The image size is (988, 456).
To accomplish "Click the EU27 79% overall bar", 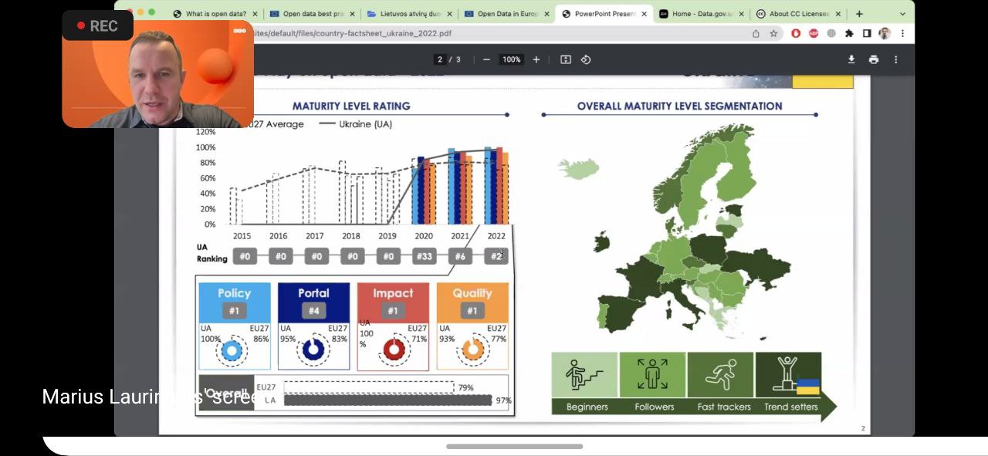I will tap(369, 387).
